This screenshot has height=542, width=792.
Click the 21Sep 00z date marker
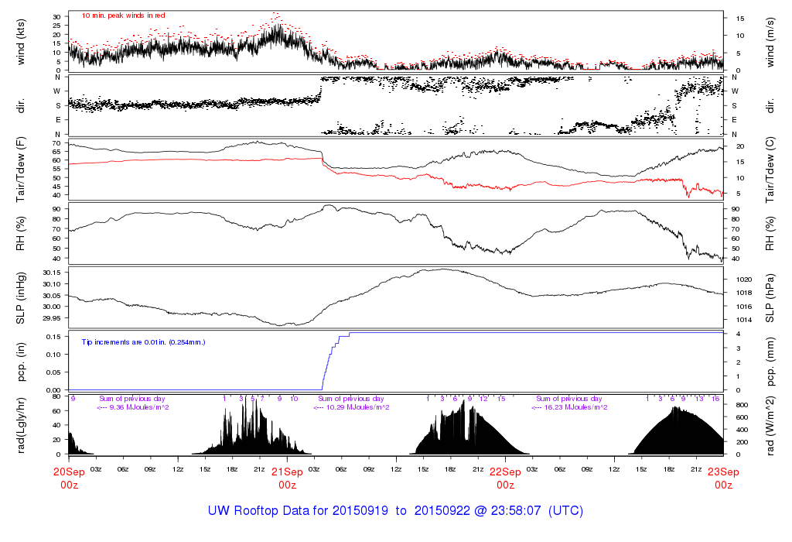coord(287,478)
